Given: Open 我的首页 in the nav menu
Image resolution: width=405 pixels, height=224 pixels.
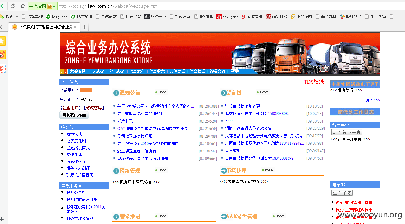Looking at the screenshot, I should tap(78, 71).
